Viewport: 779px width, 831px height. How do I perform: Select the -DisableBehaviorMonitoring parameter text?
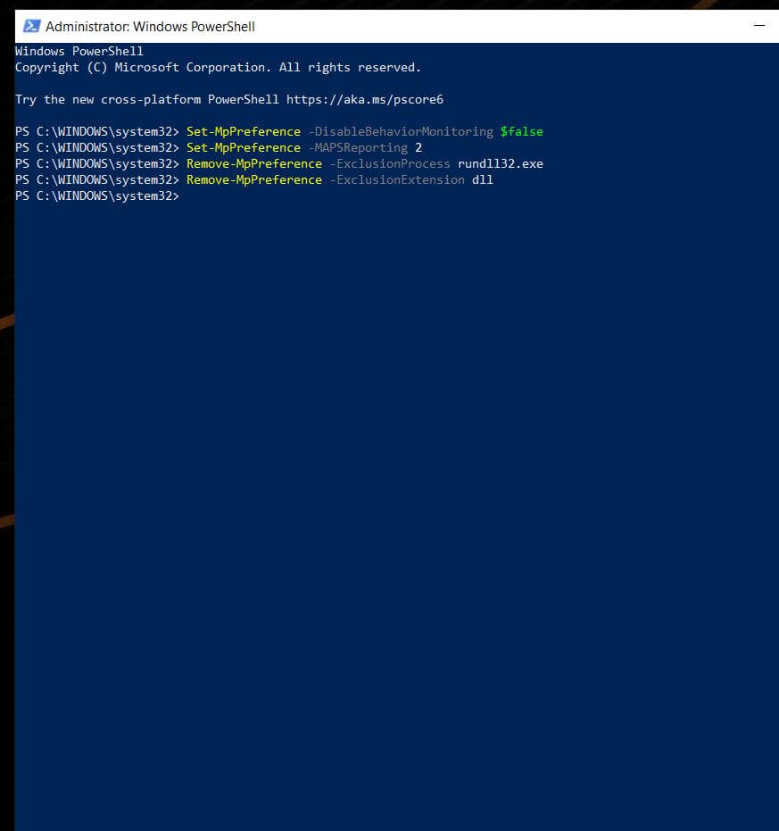400,131
